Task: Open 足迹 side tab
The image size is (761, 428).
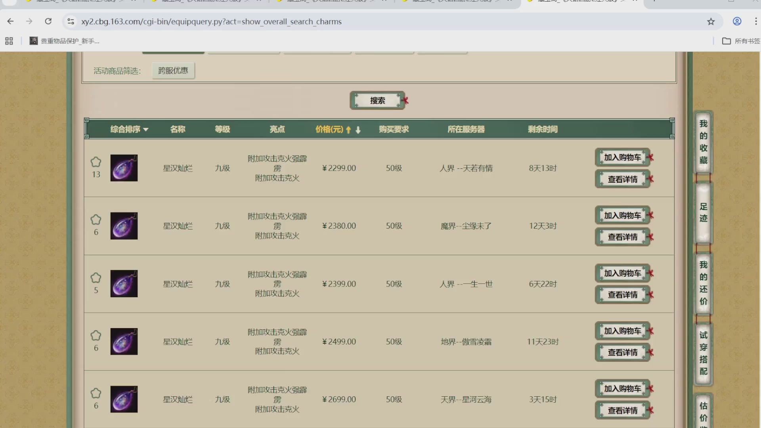Action: tap(703, 212)
